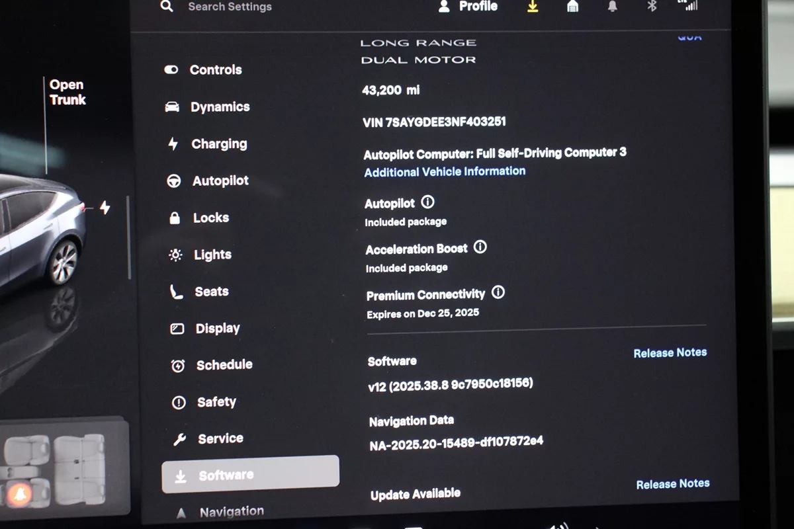This screenshot has width=794, height=529.
Task: Open Additional Vehicle Information link
Action: click(x=445, y=171)
